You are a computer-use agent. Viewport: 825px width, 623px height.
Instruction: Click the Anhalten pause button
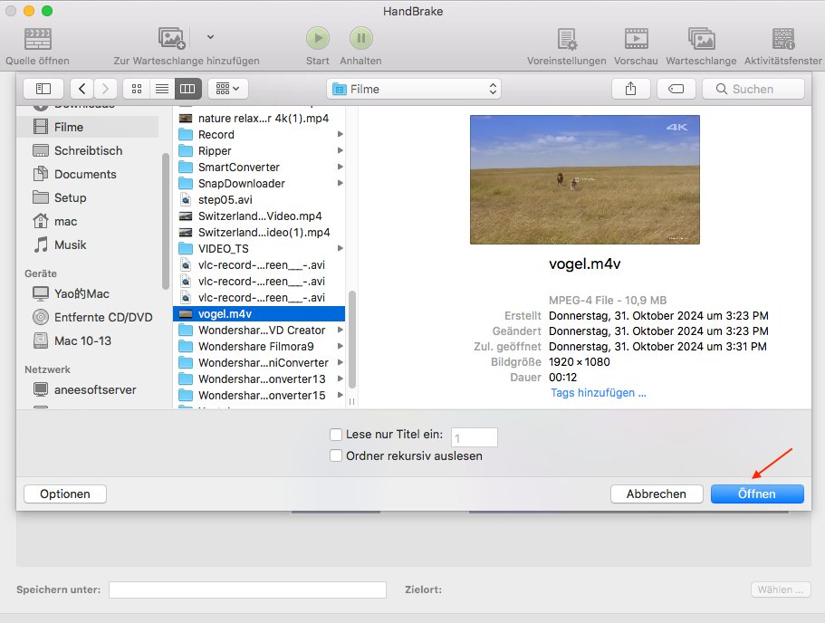[x=361, y=38]
